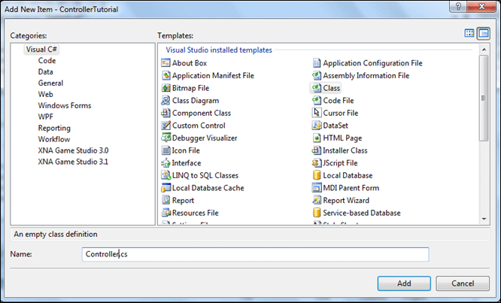Select the Interface template icon
This screenshot has height=303, width=501.
pos(165,163)
